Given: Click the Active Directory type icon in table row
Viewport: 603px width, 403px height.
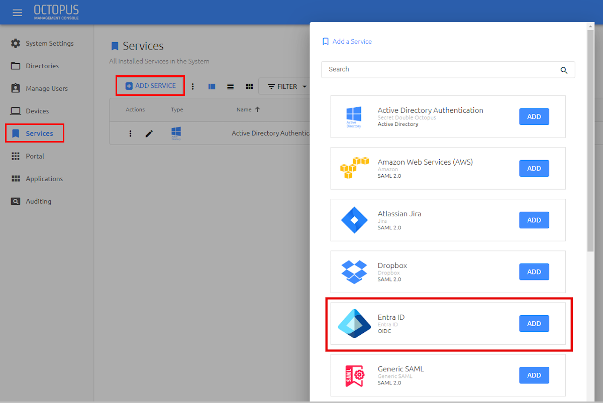Looking at the screenshot, I should click(176, 133).
